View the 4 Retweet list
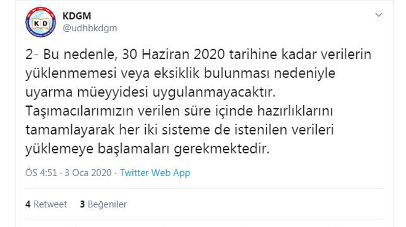Viewport: 406px width, 227px height. coord(46,204)
